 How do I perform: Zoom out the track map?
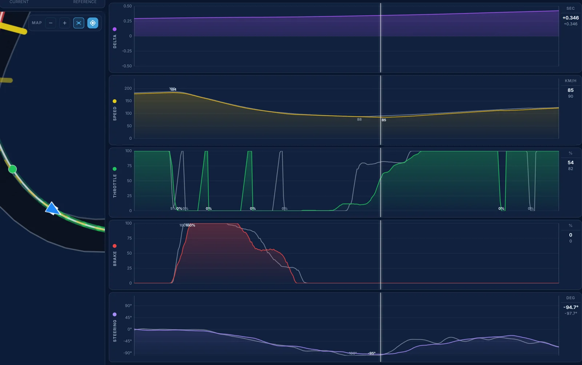tap(51, 23)
